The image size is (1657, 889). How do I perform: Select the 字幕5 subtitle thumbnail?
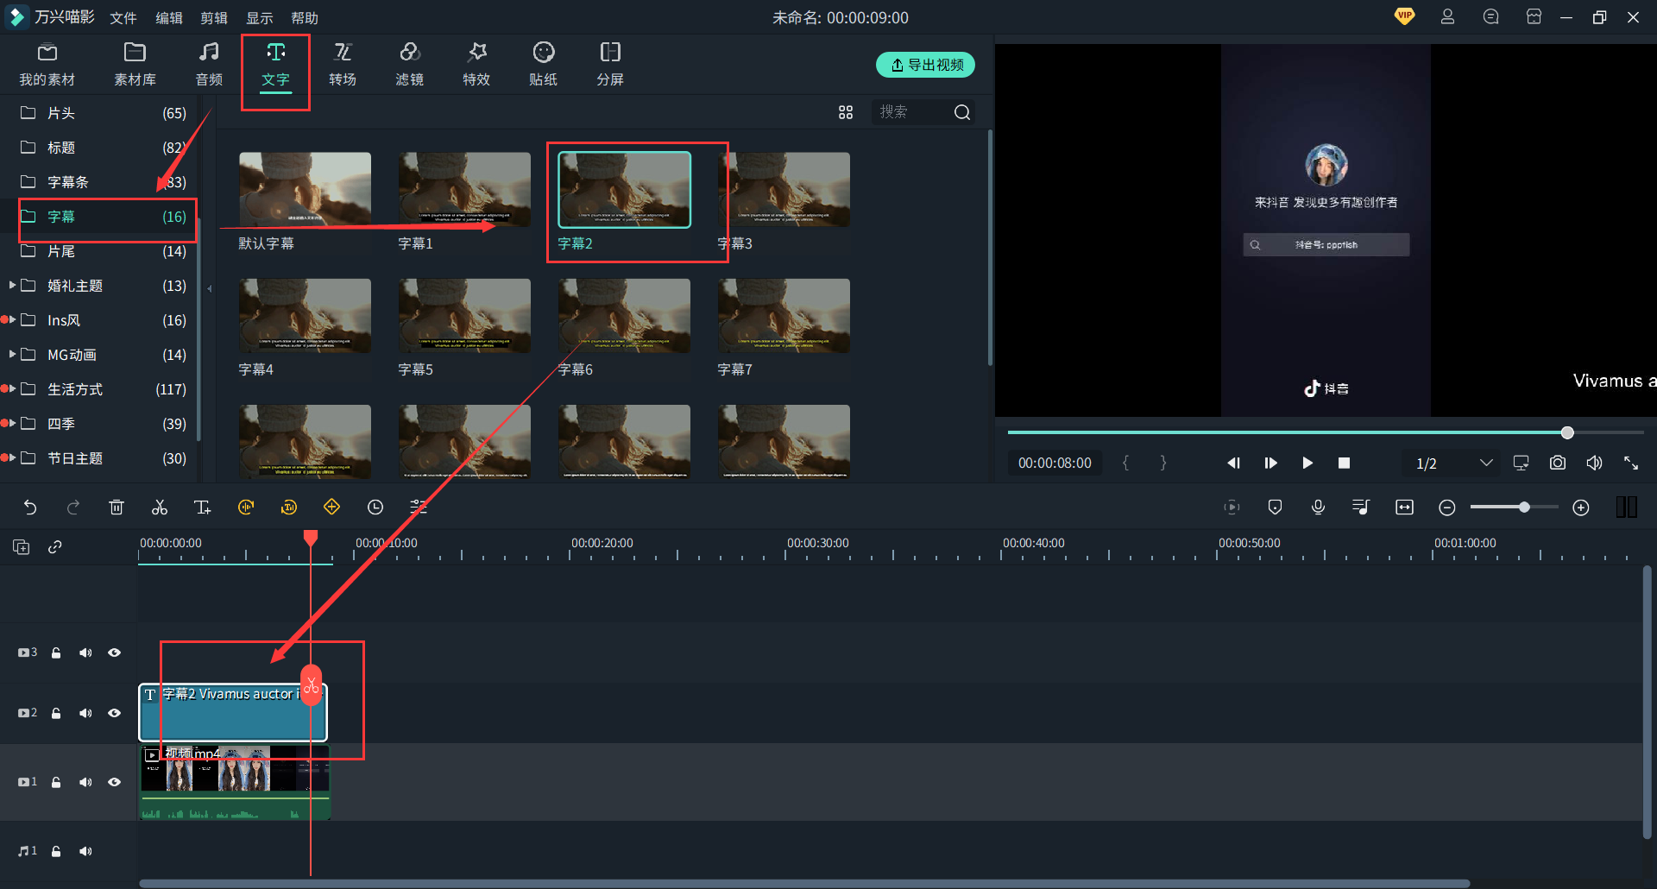pos(464,316)
